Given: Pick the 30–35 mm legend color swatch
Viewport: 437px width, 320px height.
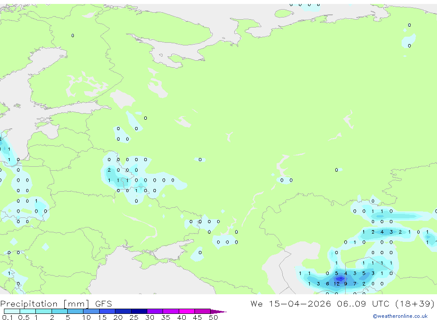Looking at the screenshot, I should (x=155, y=311).
